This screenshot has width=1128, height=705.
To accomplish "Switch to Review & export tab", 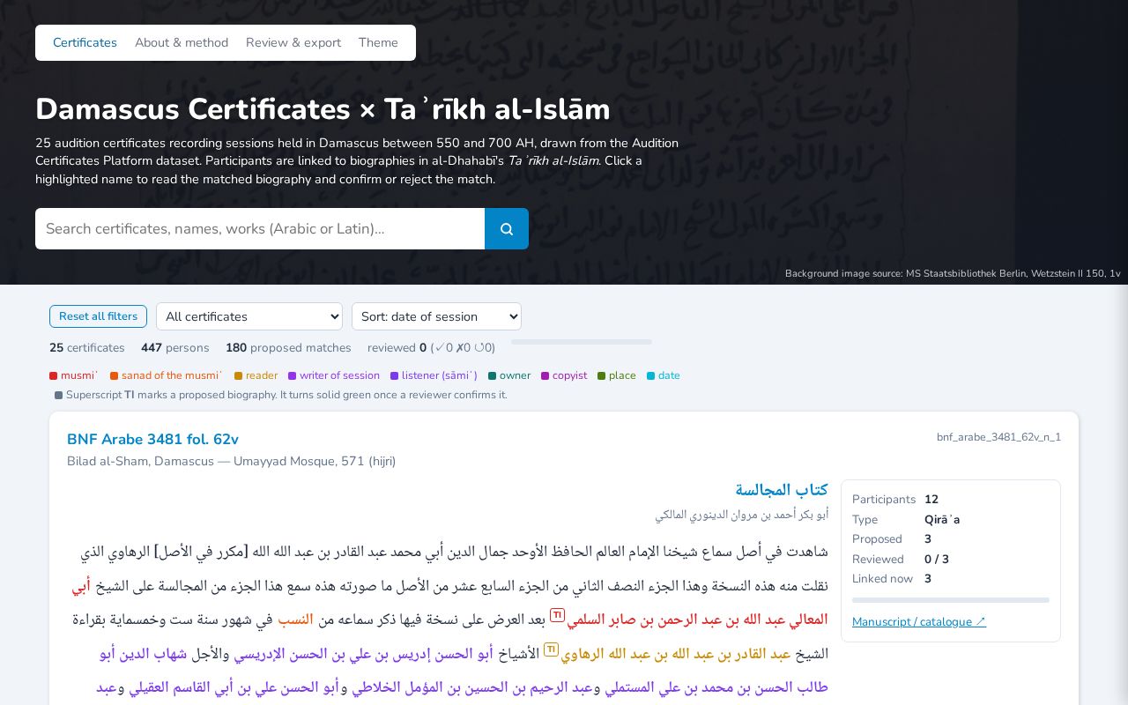I will click(x=293, y=42).
